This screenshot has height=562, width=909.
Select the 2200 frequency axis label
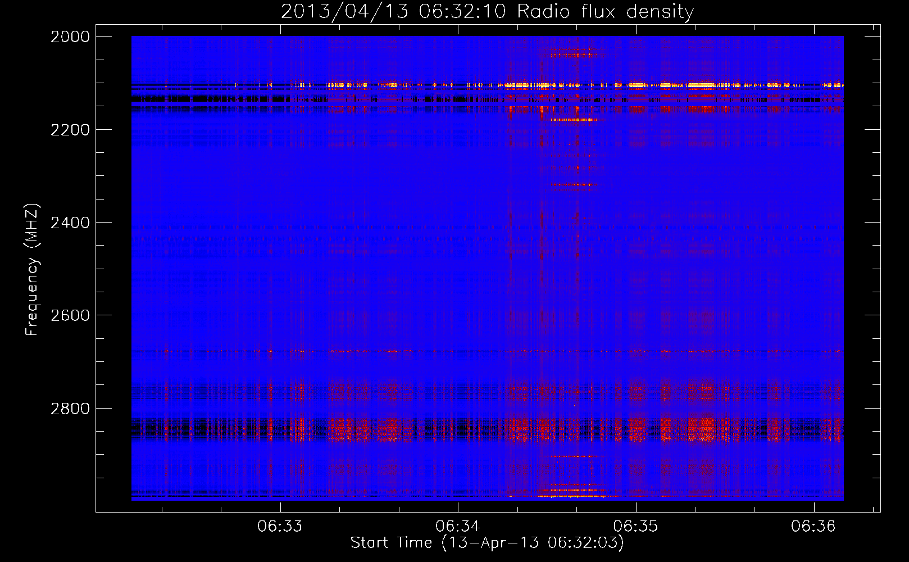click(70, 130)
